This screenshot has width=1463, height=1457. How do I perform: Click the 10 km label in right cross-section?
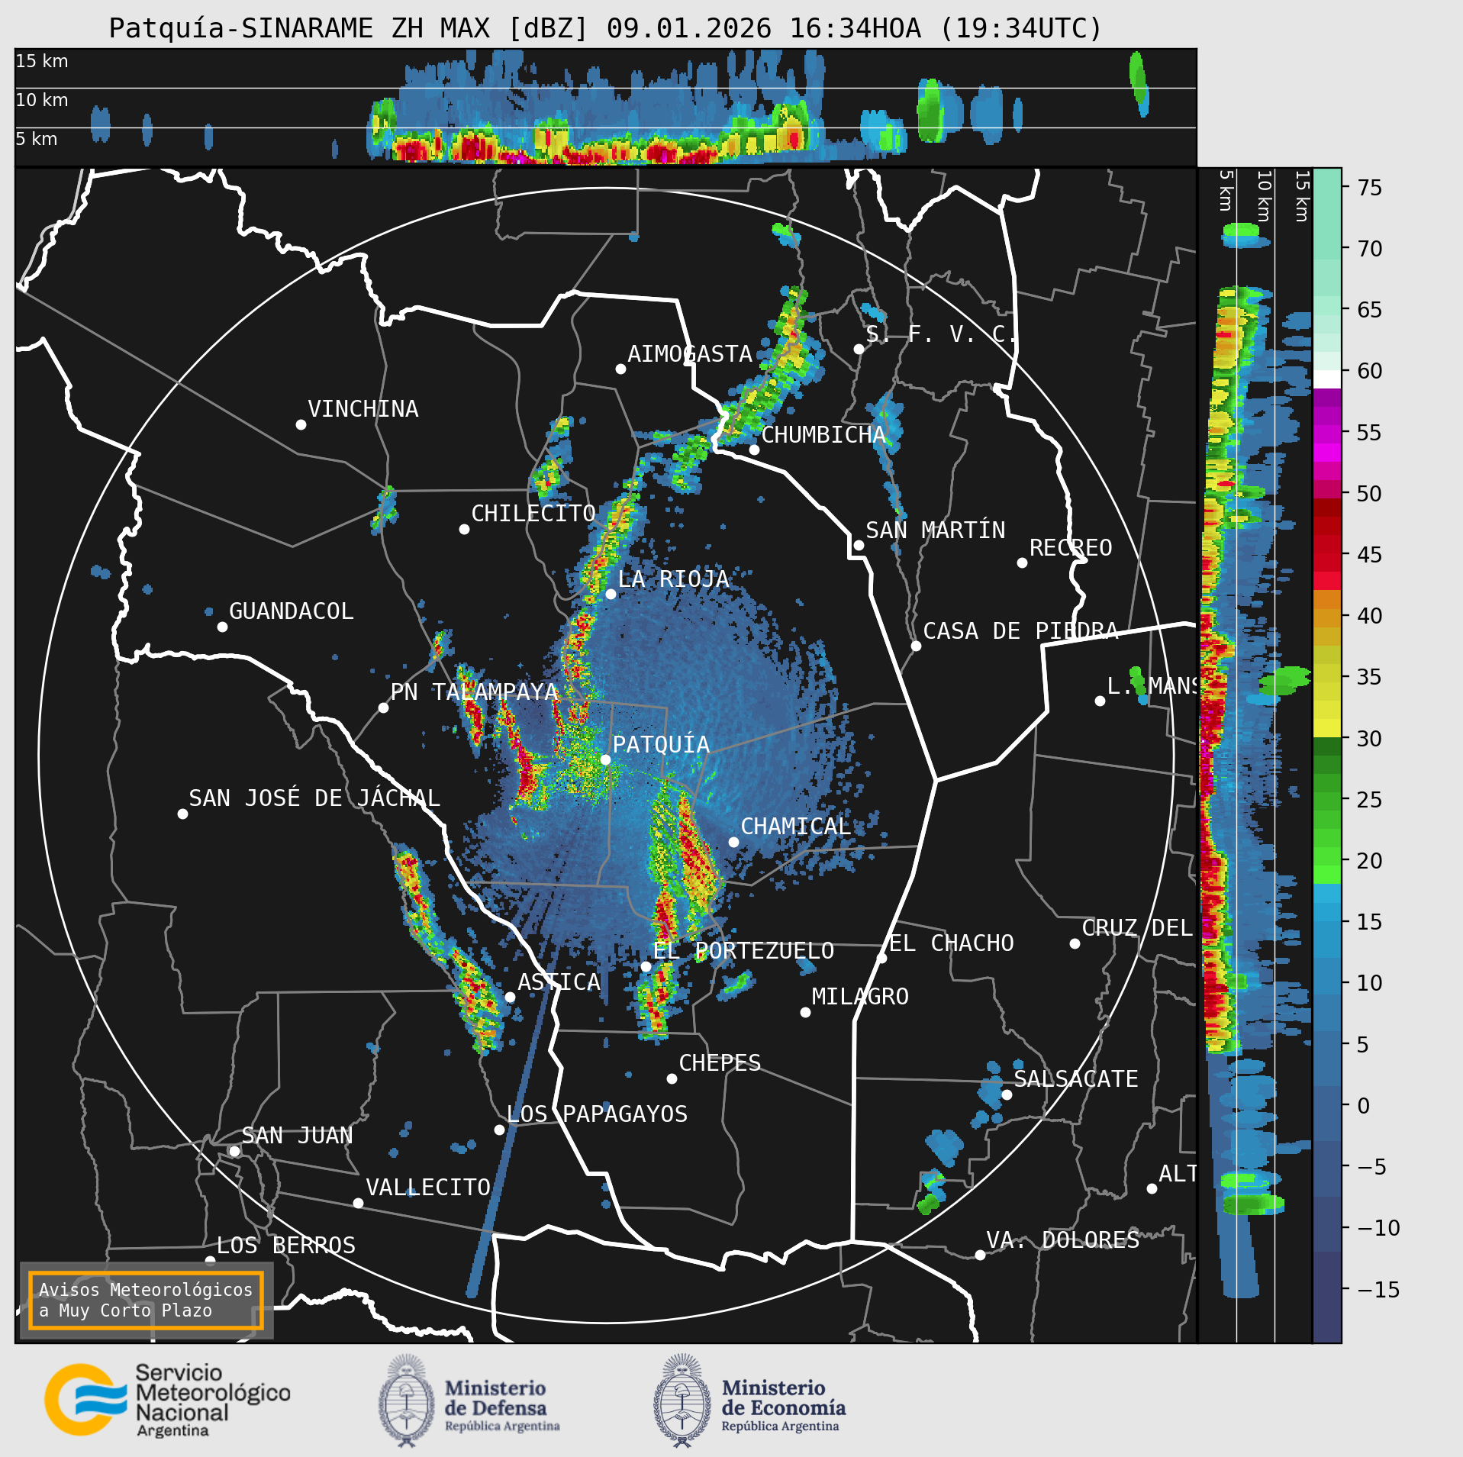click(1264, 196)
